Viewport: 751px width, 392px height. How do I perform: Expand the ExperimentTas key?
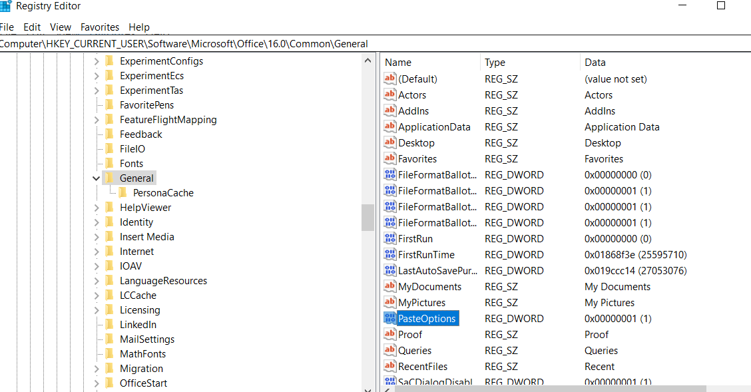97,91
